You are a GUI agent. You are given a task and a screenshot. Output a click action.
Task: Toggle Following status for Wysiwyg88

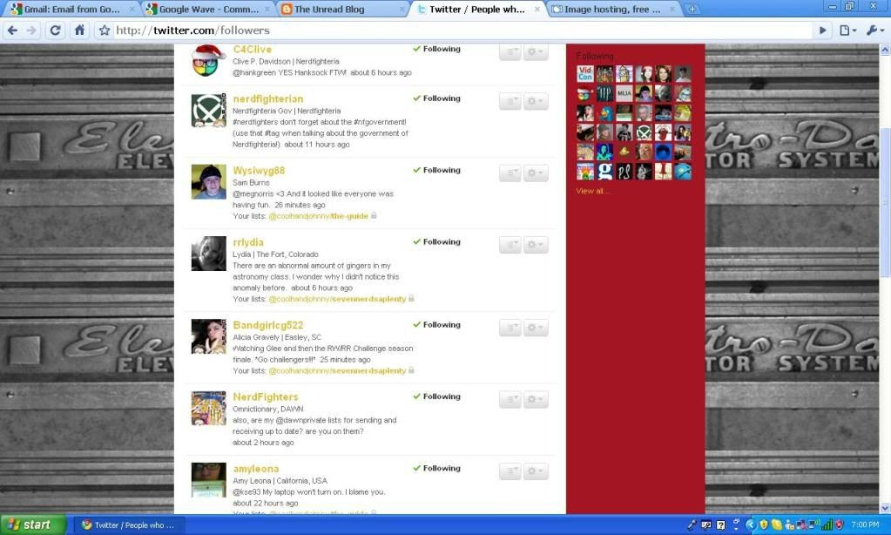(436, 170)
